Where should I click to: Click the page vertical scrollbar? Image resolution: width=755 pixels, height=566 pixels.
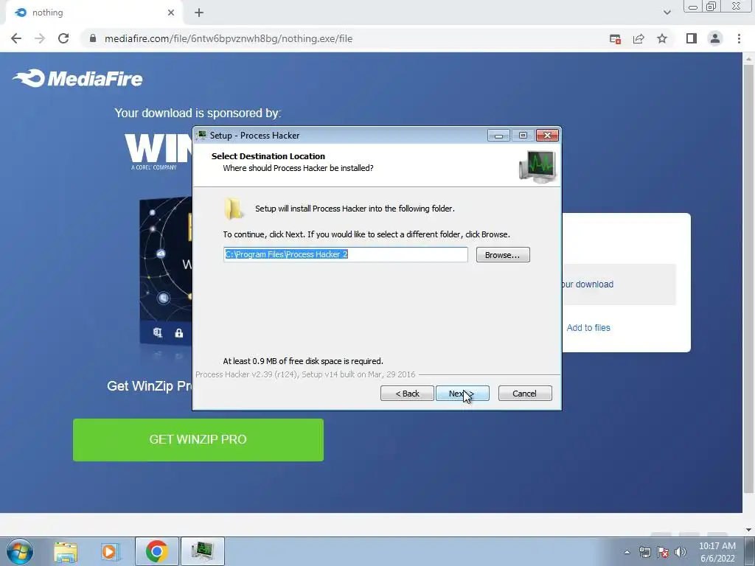(x=748, y=279)
